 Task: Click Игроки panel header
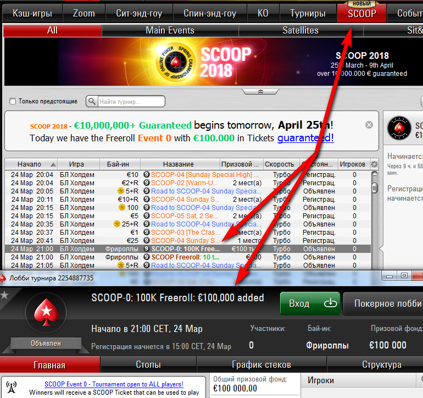point(358,380)
